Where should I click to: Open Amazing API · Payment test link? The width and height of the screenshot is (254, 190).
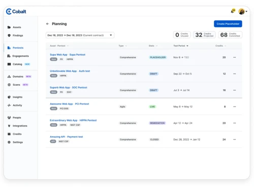click(67, 137)
